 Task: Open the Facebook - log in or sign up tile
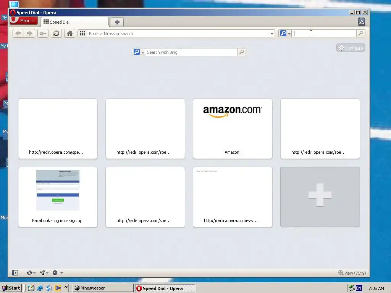[58, 197]
